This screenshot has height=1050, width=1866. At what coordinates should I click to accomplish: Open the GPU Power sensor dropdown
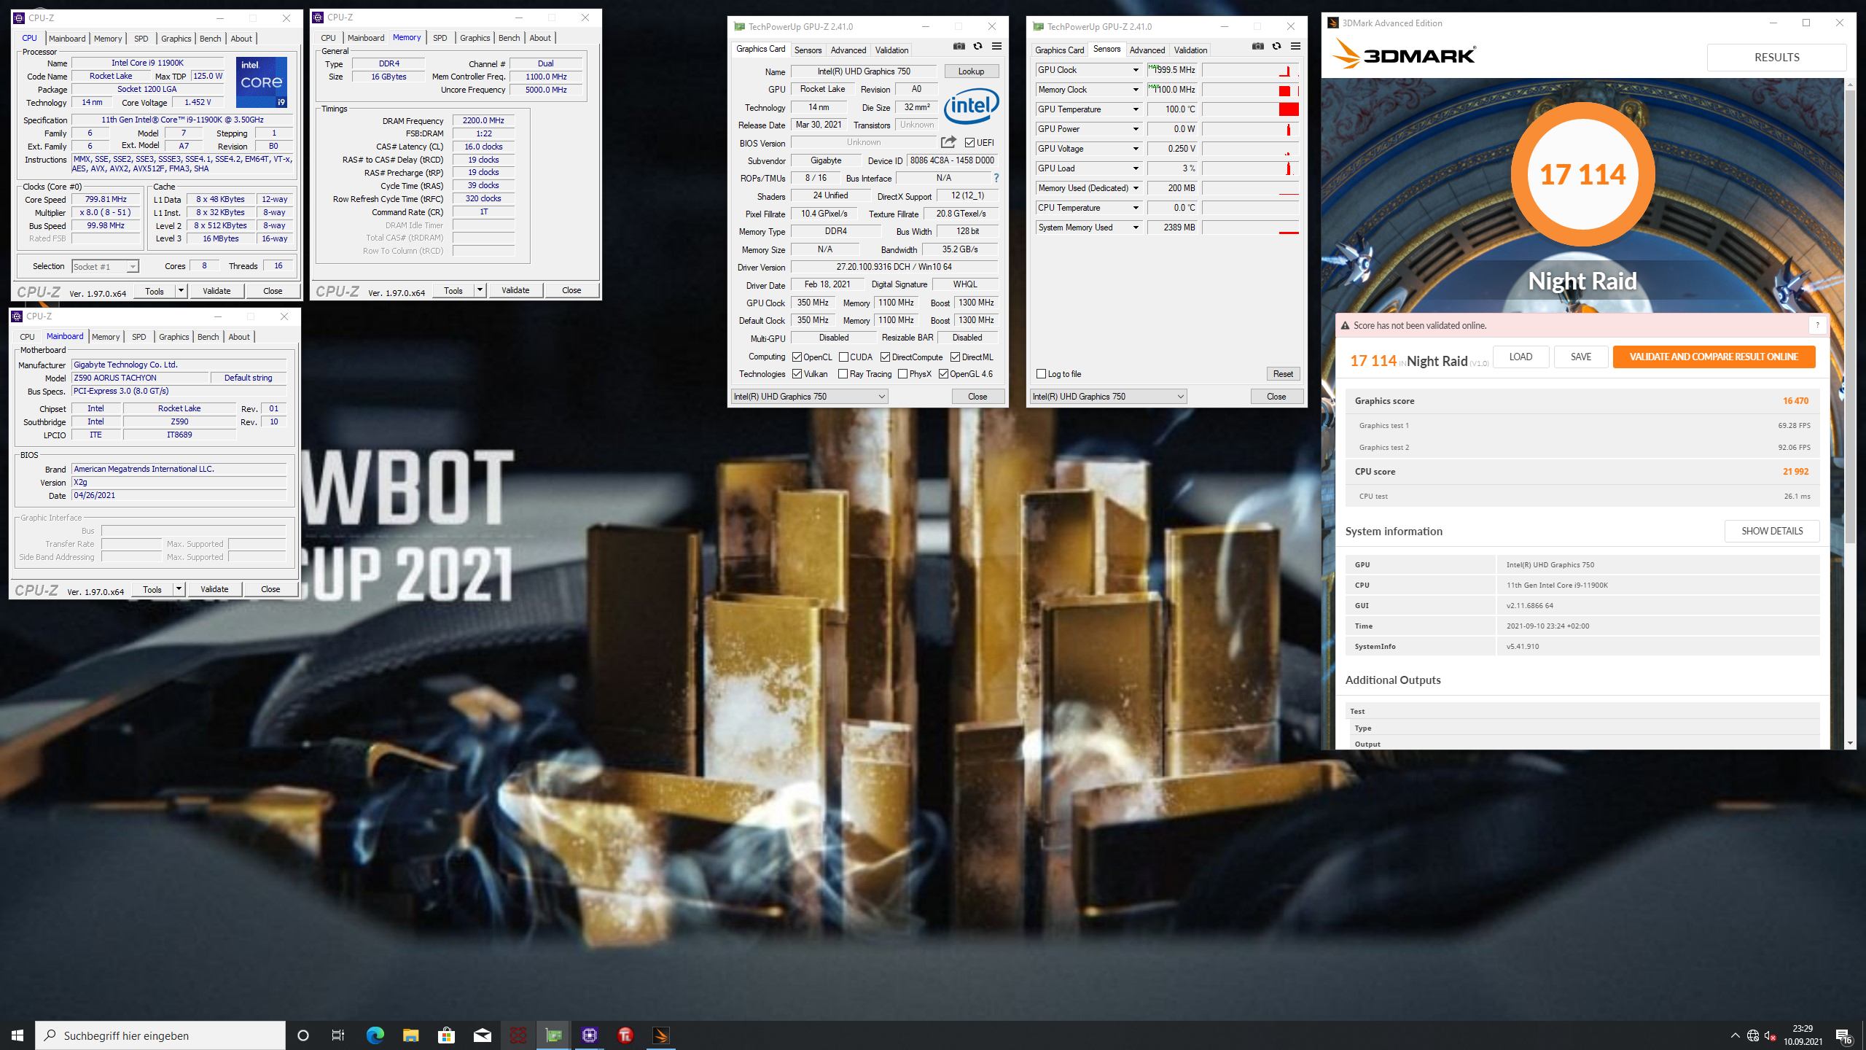(x=1136, y=129)
